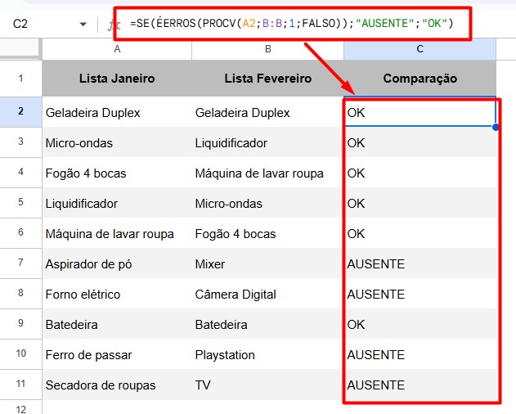
Task: Select row 1 header
Action: coord(20,79)
